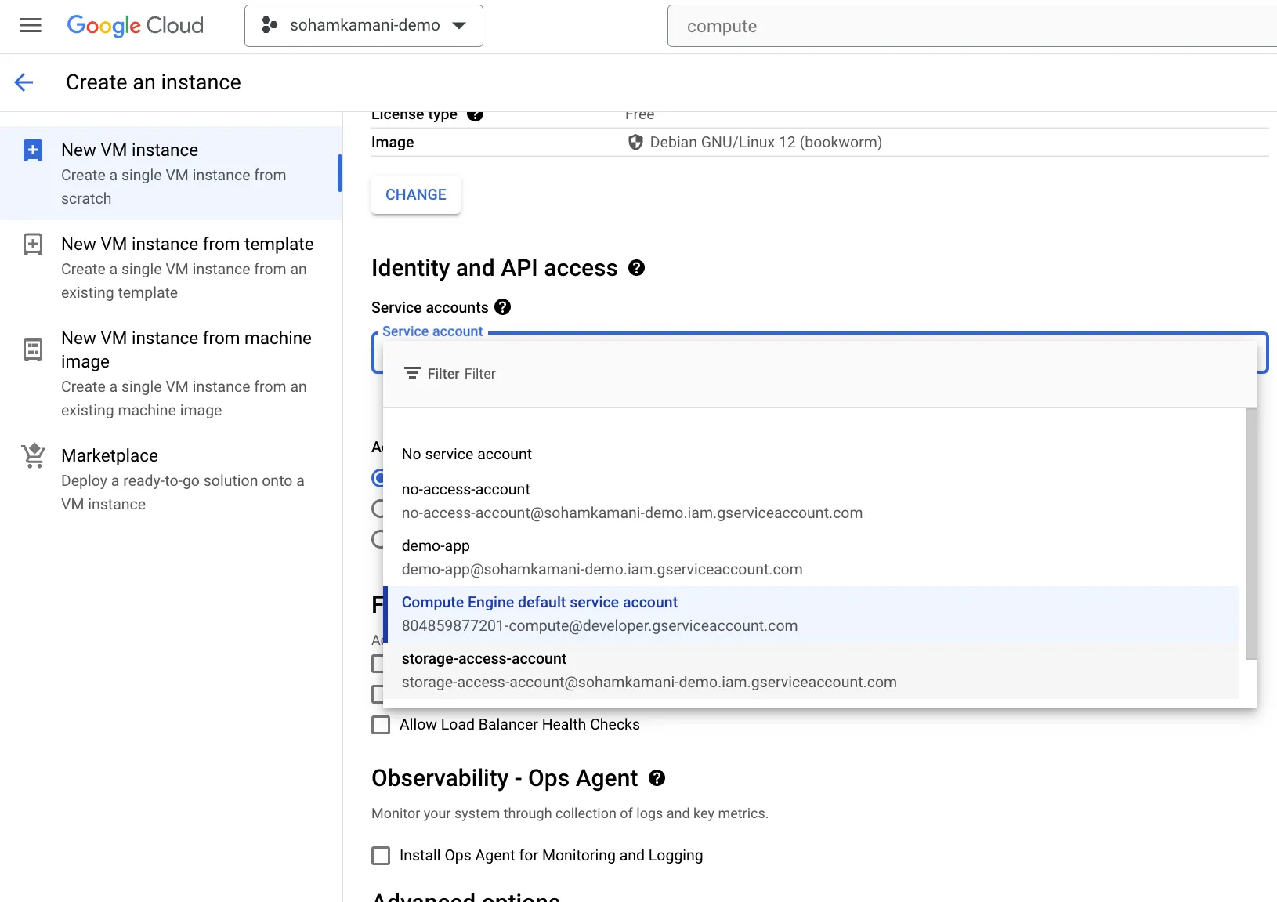Click the Google Cloud logo

(x=135, y=25)
